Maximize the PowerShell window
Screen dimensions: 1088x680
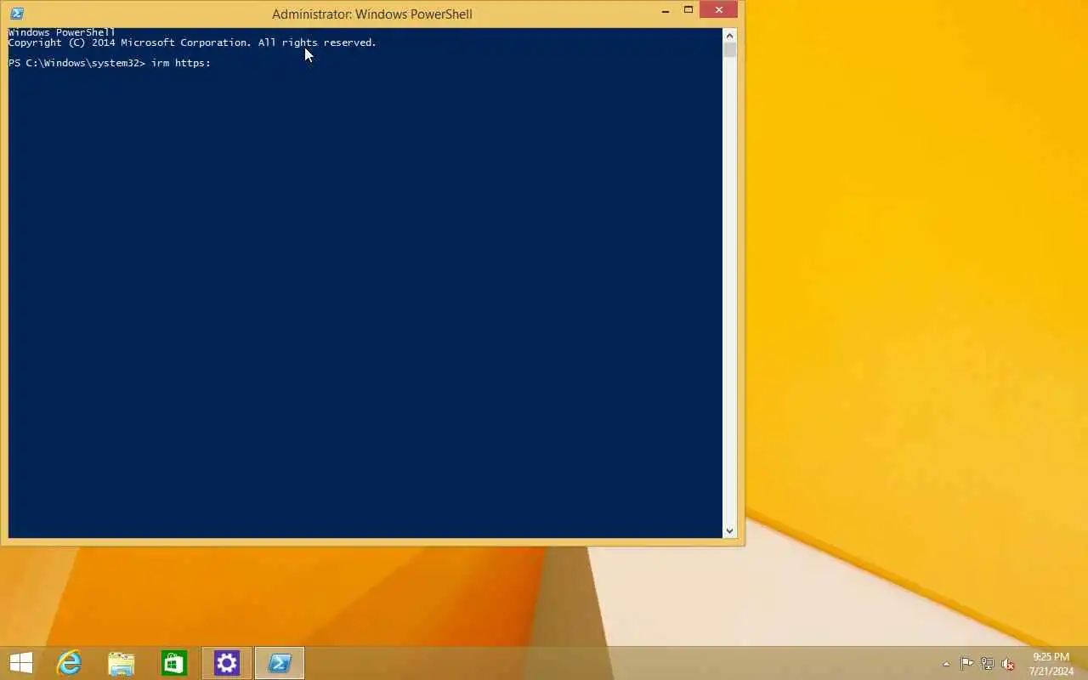(x=688, y=11)
